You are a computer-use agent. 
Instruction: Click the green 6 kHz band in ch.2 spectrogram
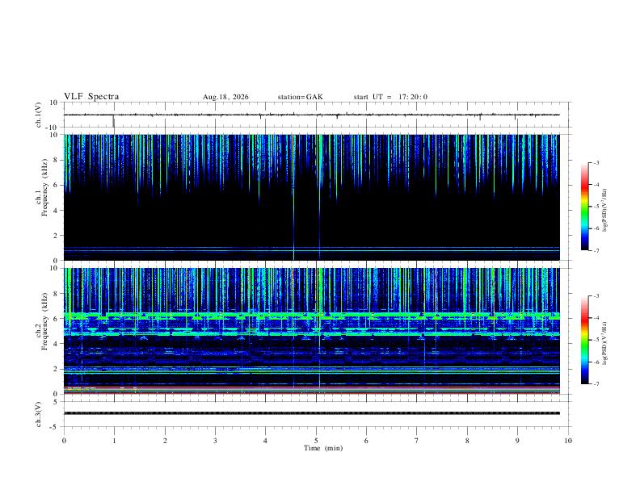[x=311, y=315]
